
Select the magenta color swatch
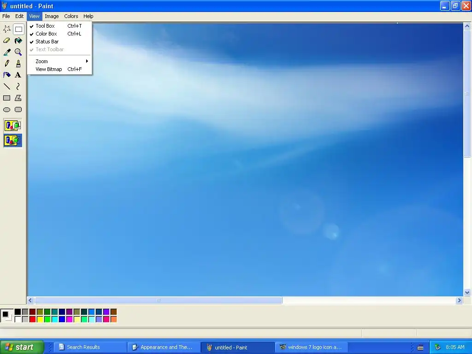(70, 319)
